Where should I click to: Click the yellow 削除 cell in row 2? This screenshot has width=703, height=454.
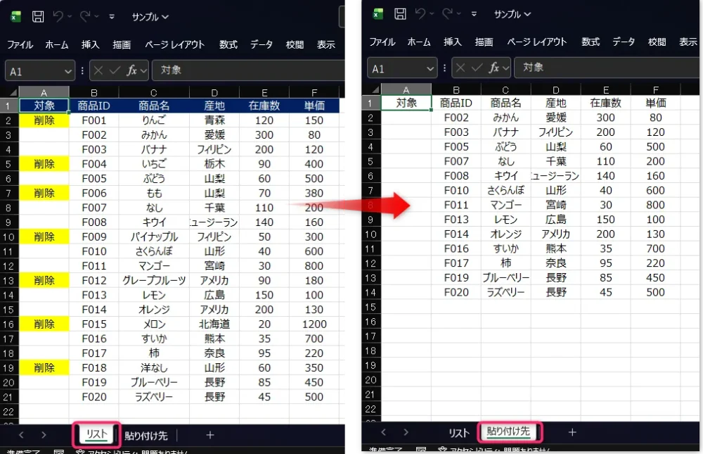44,120
